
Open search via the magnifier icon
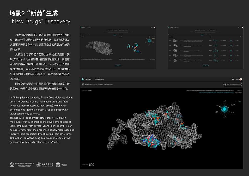pos(233,79)
